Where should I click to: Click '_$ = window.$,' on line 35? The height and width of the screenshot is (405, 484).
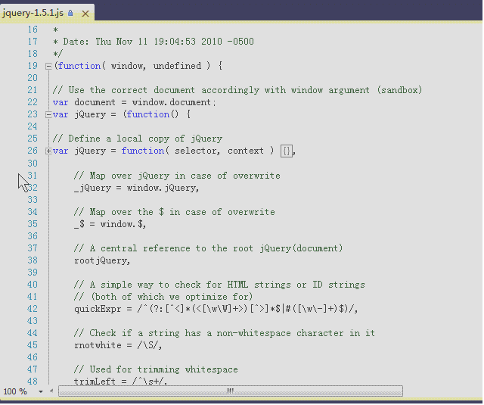point(110,224)
